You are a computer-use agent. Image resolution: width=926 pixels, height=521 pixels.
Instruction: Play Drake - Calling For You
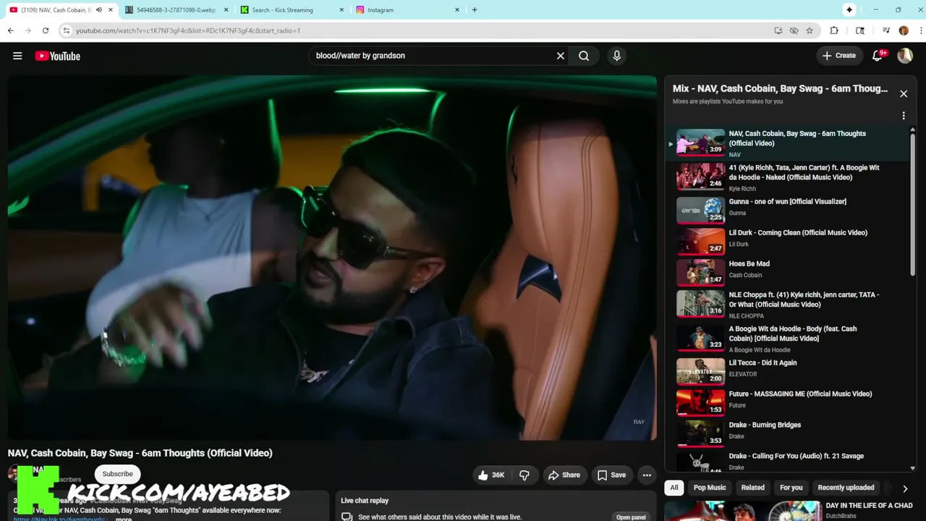pyautogui.click(x=787, y=461)
